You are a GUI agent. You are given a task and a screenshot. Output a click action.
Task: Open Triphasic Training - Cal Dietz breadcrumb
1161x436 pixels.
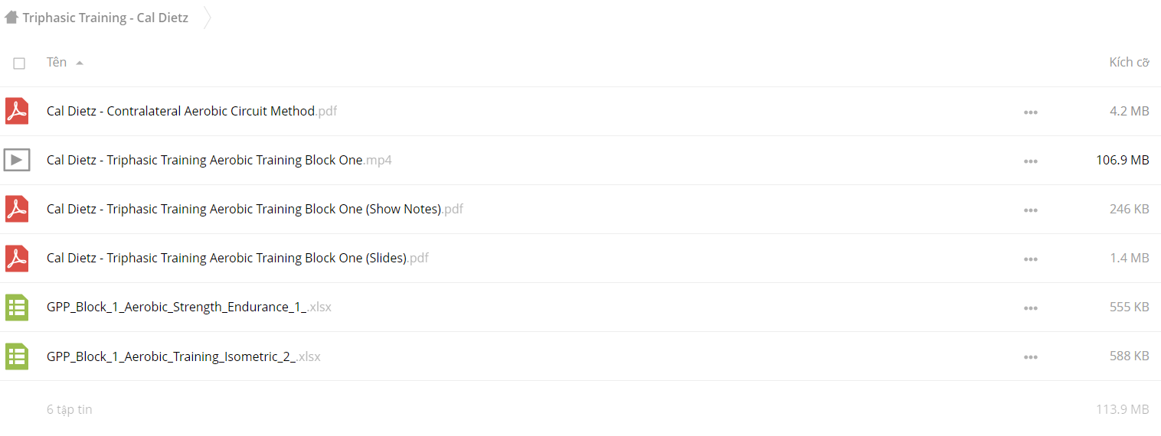click(105, 18)
